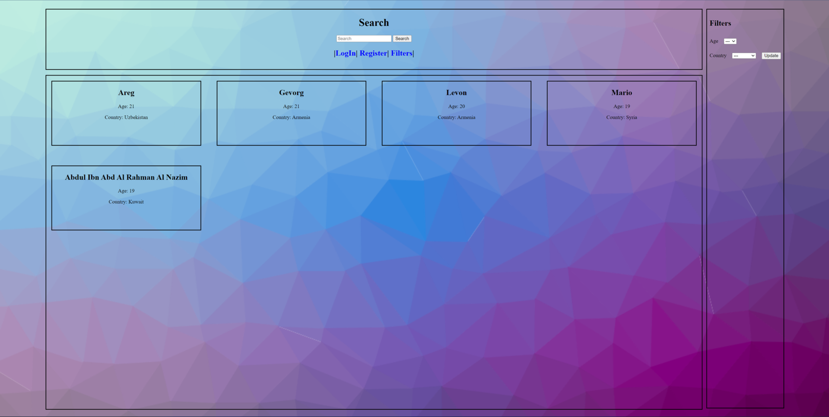Click the Search page heading
Screen dimensions: 829x417
click(x=374, y=23)
